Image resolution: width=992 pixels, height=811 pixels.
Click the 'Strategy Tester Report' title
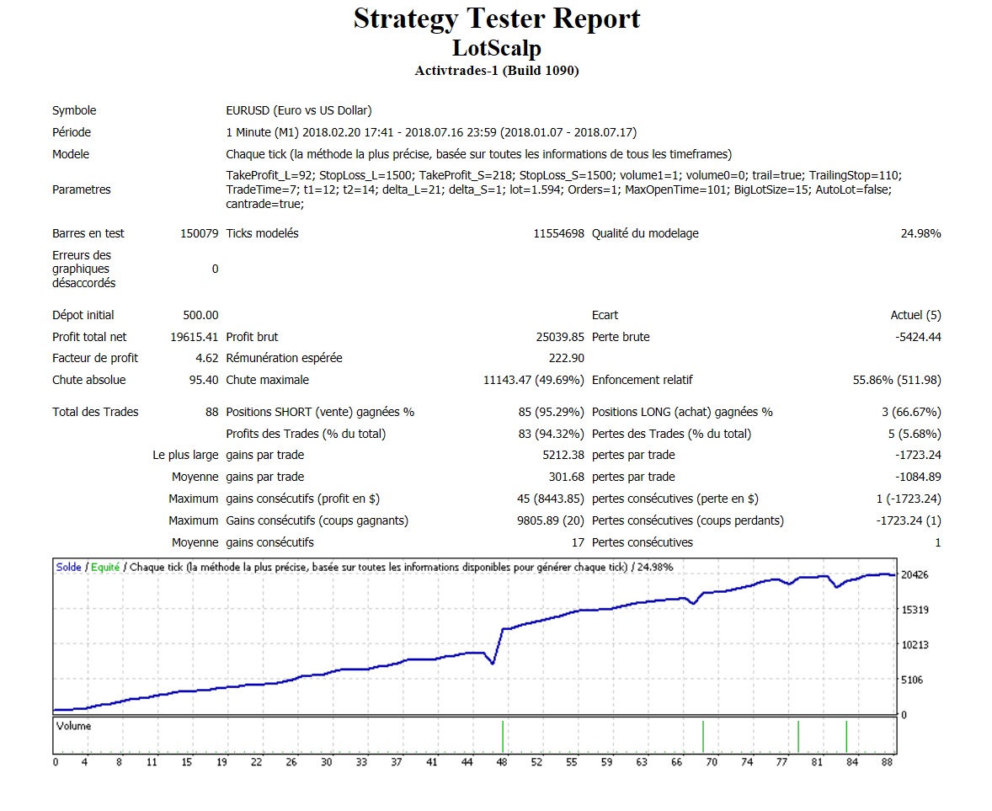pos(497,19)
